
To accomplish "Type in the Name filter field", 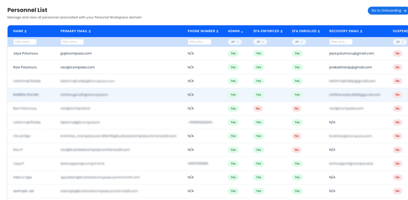I will [x=25, y=42].
